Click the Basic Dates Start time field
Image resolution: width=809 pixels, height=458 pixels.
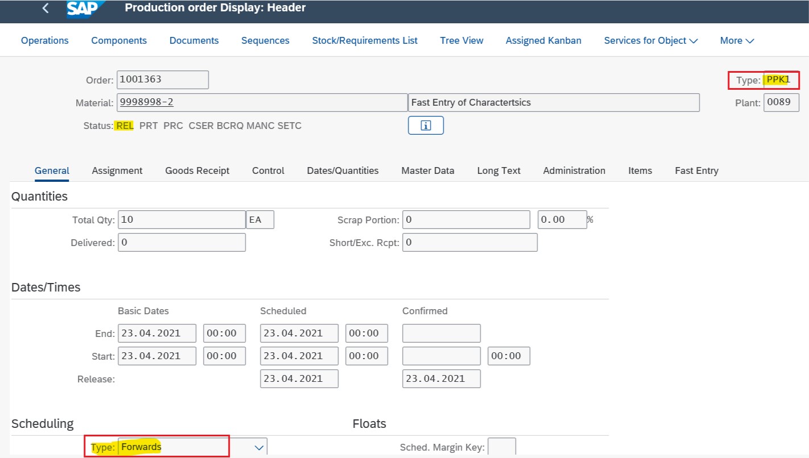(224, 356)
